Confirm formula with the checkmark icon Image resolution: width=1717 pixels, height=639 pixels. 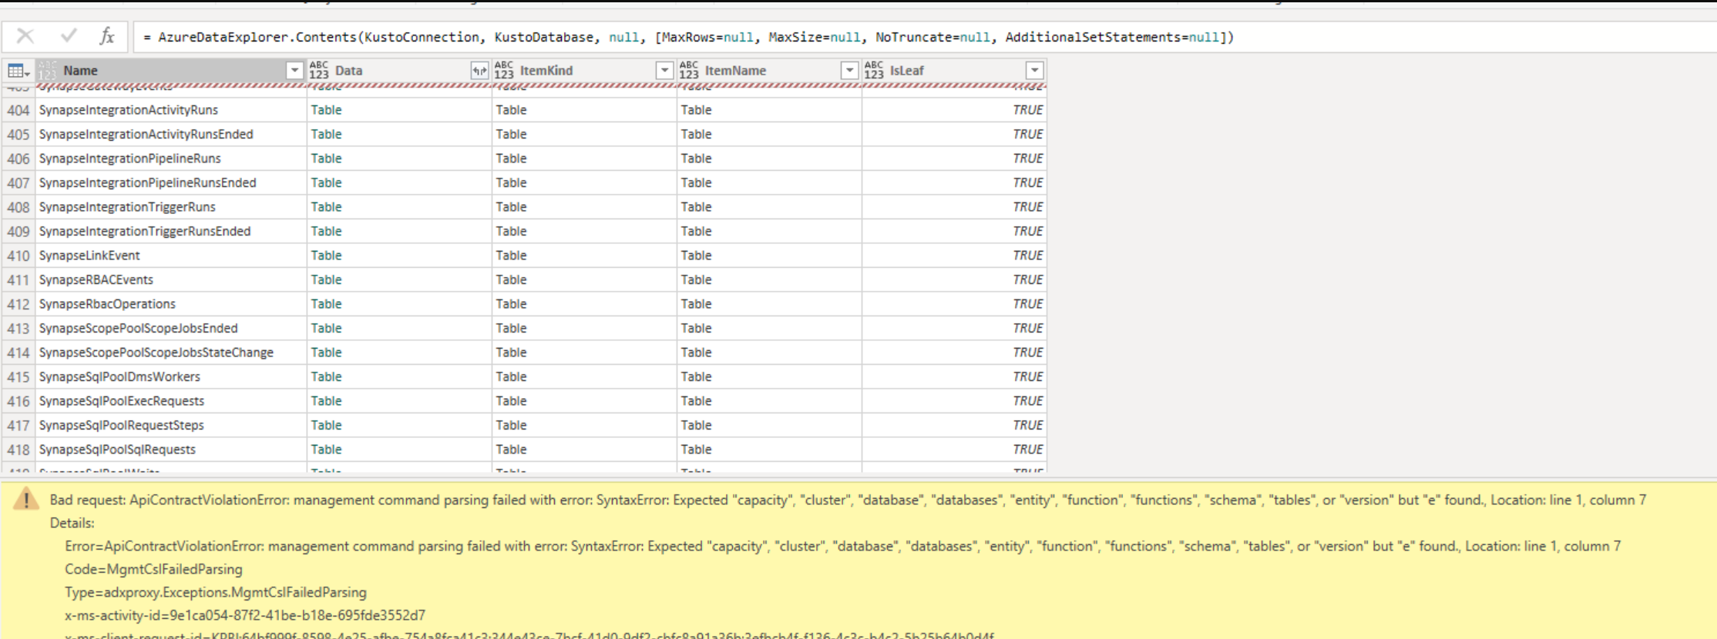point(69,35)
